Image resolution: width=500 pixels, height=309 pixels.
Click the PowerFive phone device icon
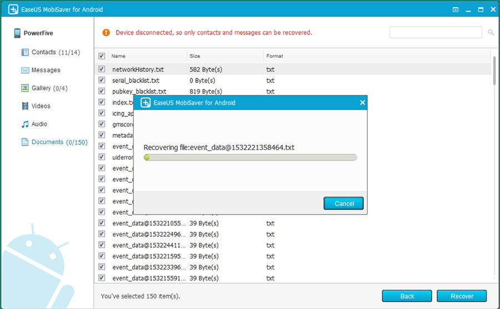[17, 33]
